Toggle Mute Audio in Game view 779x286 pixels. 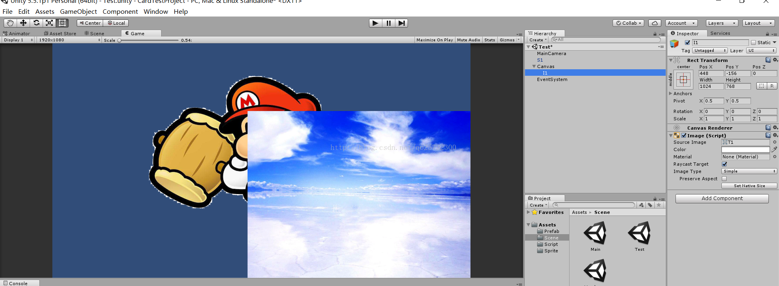point(468,40)
